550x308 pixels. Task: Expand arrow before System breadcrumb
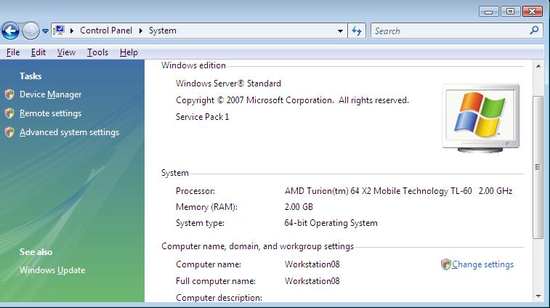click(141, 31)
